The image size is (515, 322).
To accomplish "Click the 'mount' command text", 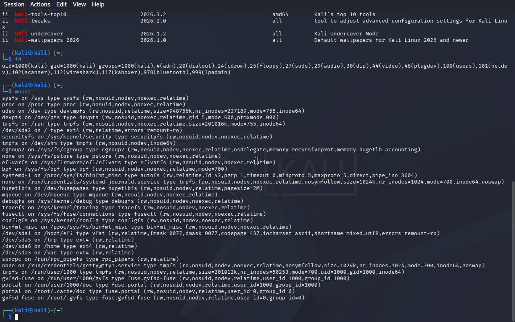I will point(23,92).
